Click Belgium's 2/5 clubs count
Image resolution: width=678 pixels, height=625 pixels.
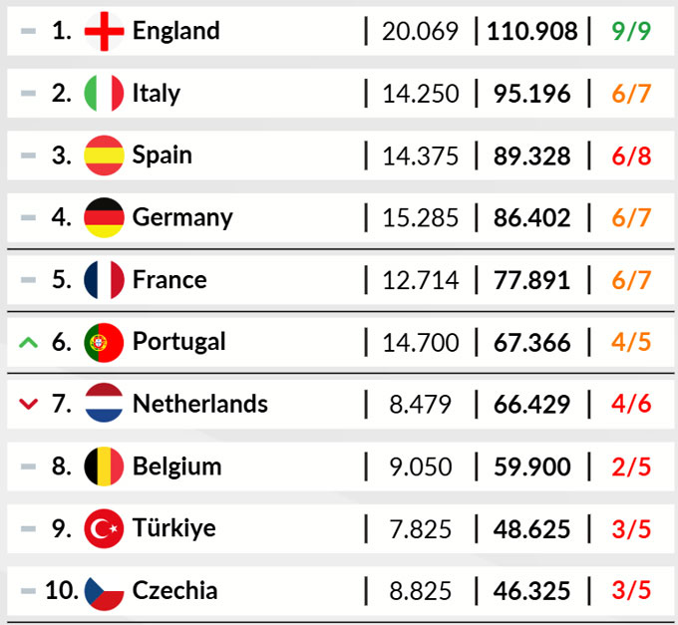[x=630, y=467]
